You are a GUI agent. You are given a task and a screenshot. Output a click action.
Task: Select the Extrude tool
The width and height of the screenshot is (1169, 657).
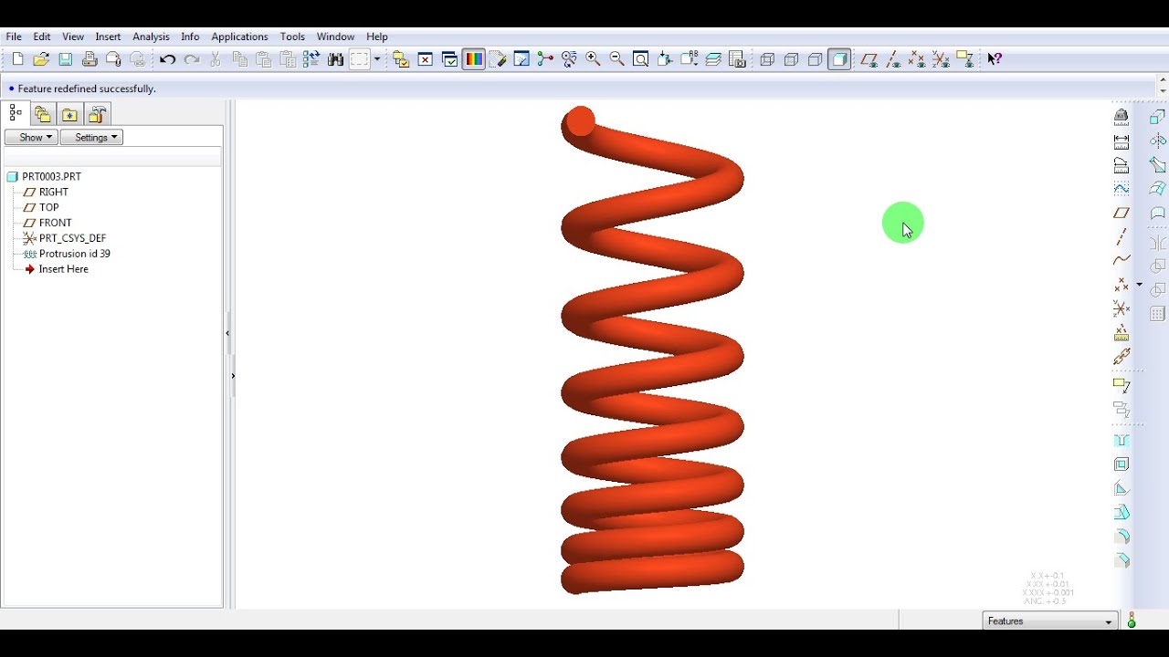pos(1157,117)
